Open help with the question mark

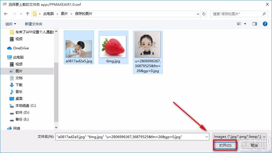point(265,24)
